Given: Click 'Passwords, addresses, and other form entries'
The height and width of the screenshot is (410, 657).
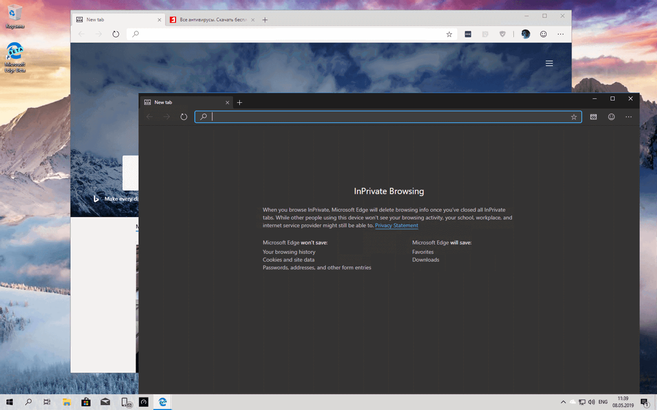Looking at the screenshot, I should (x=317, y=268).
